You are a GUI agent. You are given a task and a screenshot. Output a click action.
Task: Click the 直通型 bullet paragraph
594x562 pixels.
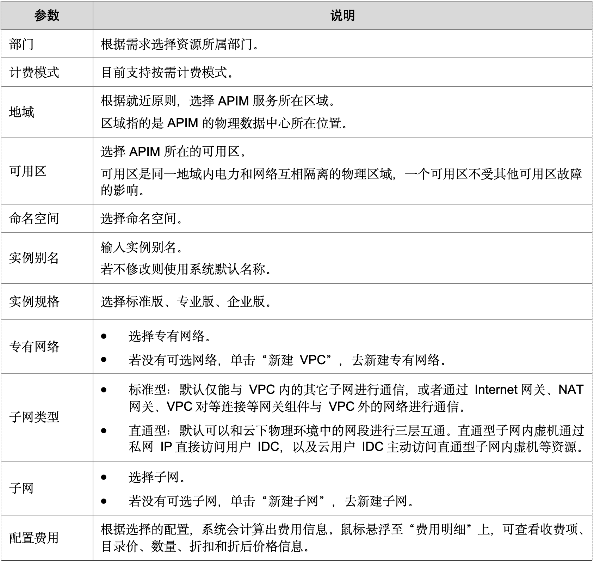click(356, 439)
